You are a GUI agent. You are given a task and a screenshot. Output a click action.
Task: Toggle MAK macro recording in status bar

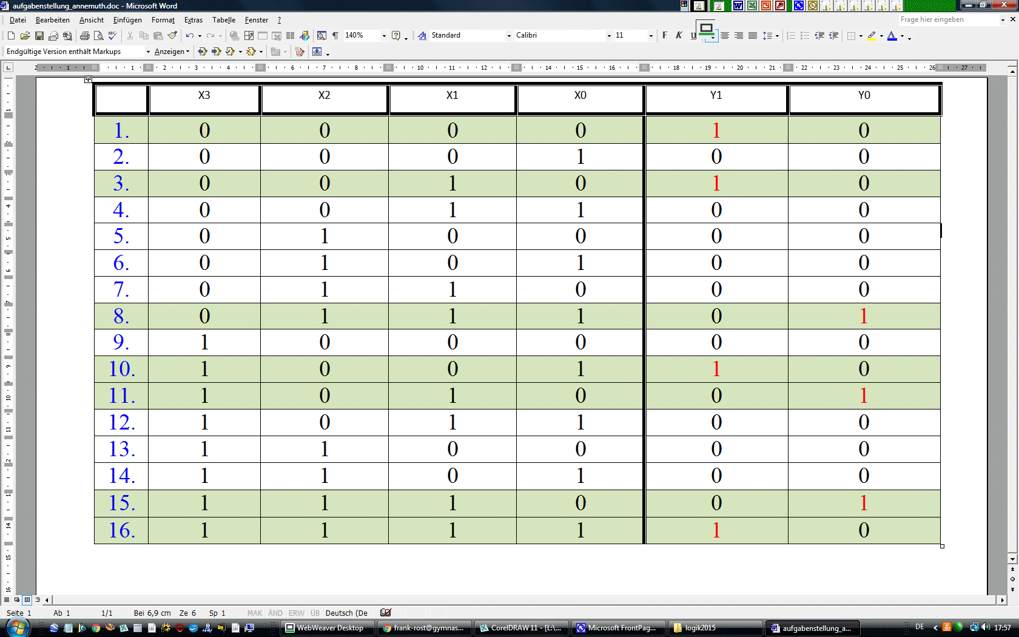pyautogui.click(x=255, y=613)
